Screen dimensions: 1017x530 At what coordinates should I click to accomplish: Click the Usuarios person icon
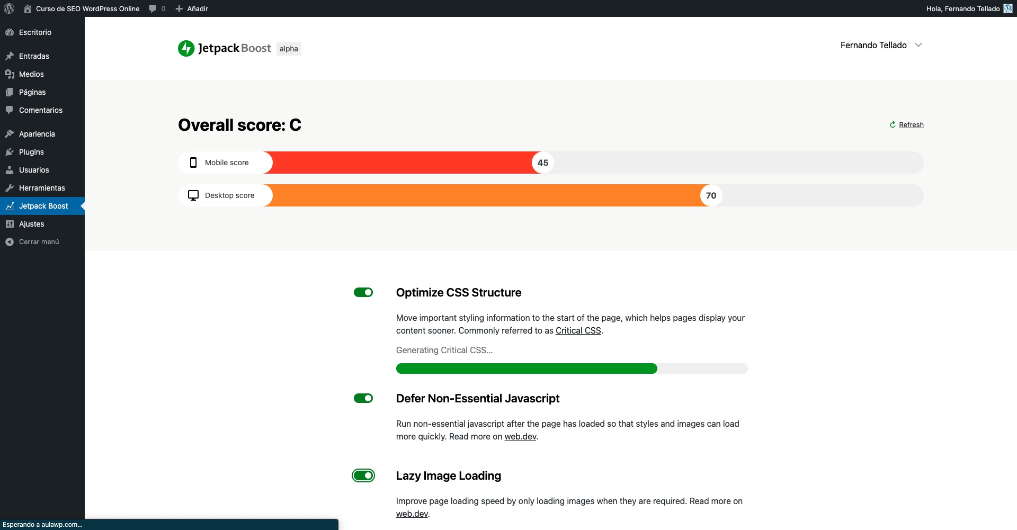pyautogui.click(x=10, y=170)
